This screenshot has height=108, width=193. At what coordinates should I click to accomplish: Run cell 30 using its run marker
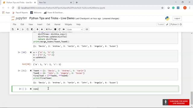[x=31, y=52]
